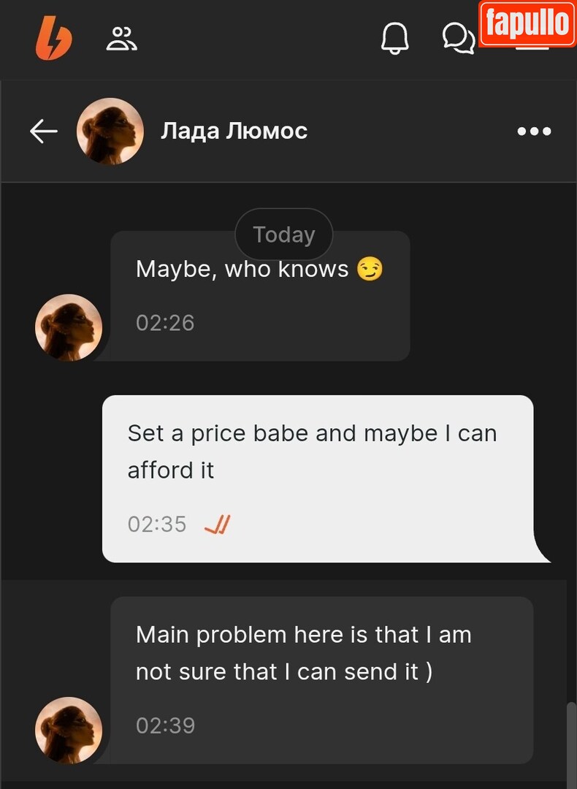This screenshot has height=789, width=577.
Task: Open the chat messages icon
Action: 458,38
